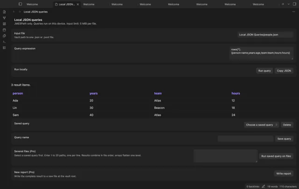Close the Local JSON tab
The width and height of the screenshot is (299, 189).
tap(78, 4)
